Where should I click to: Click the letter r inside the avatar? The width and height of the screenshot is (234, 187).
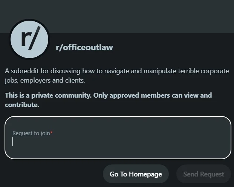24,39
